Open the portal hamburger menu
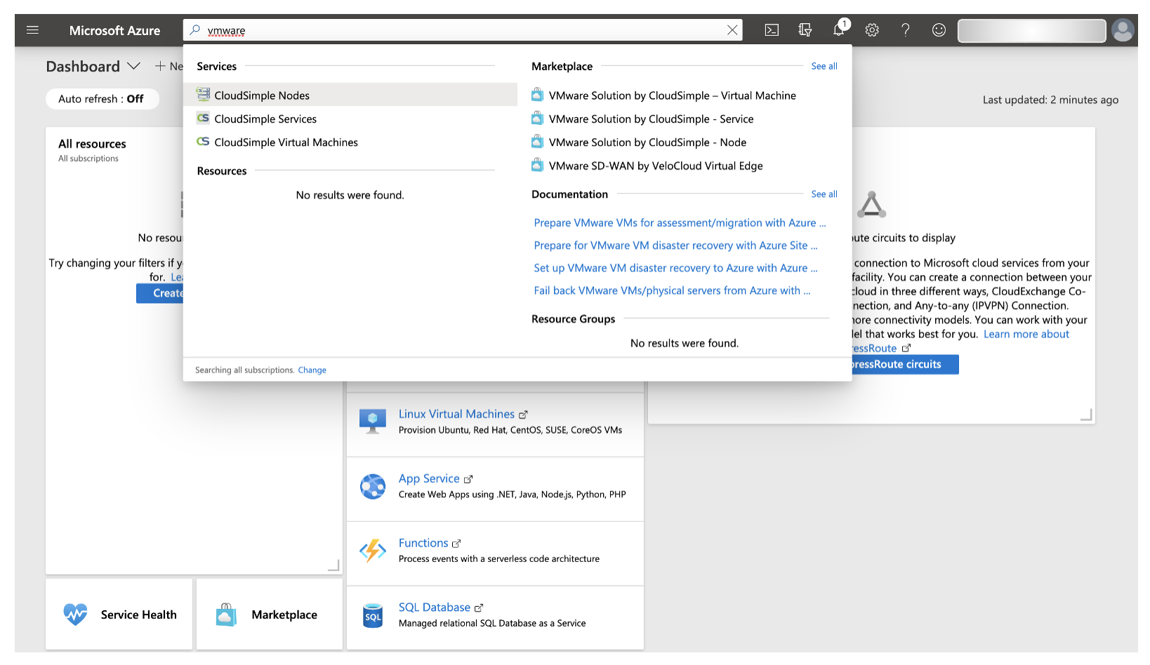The image size is (1150, 665). tap(32, 30)
